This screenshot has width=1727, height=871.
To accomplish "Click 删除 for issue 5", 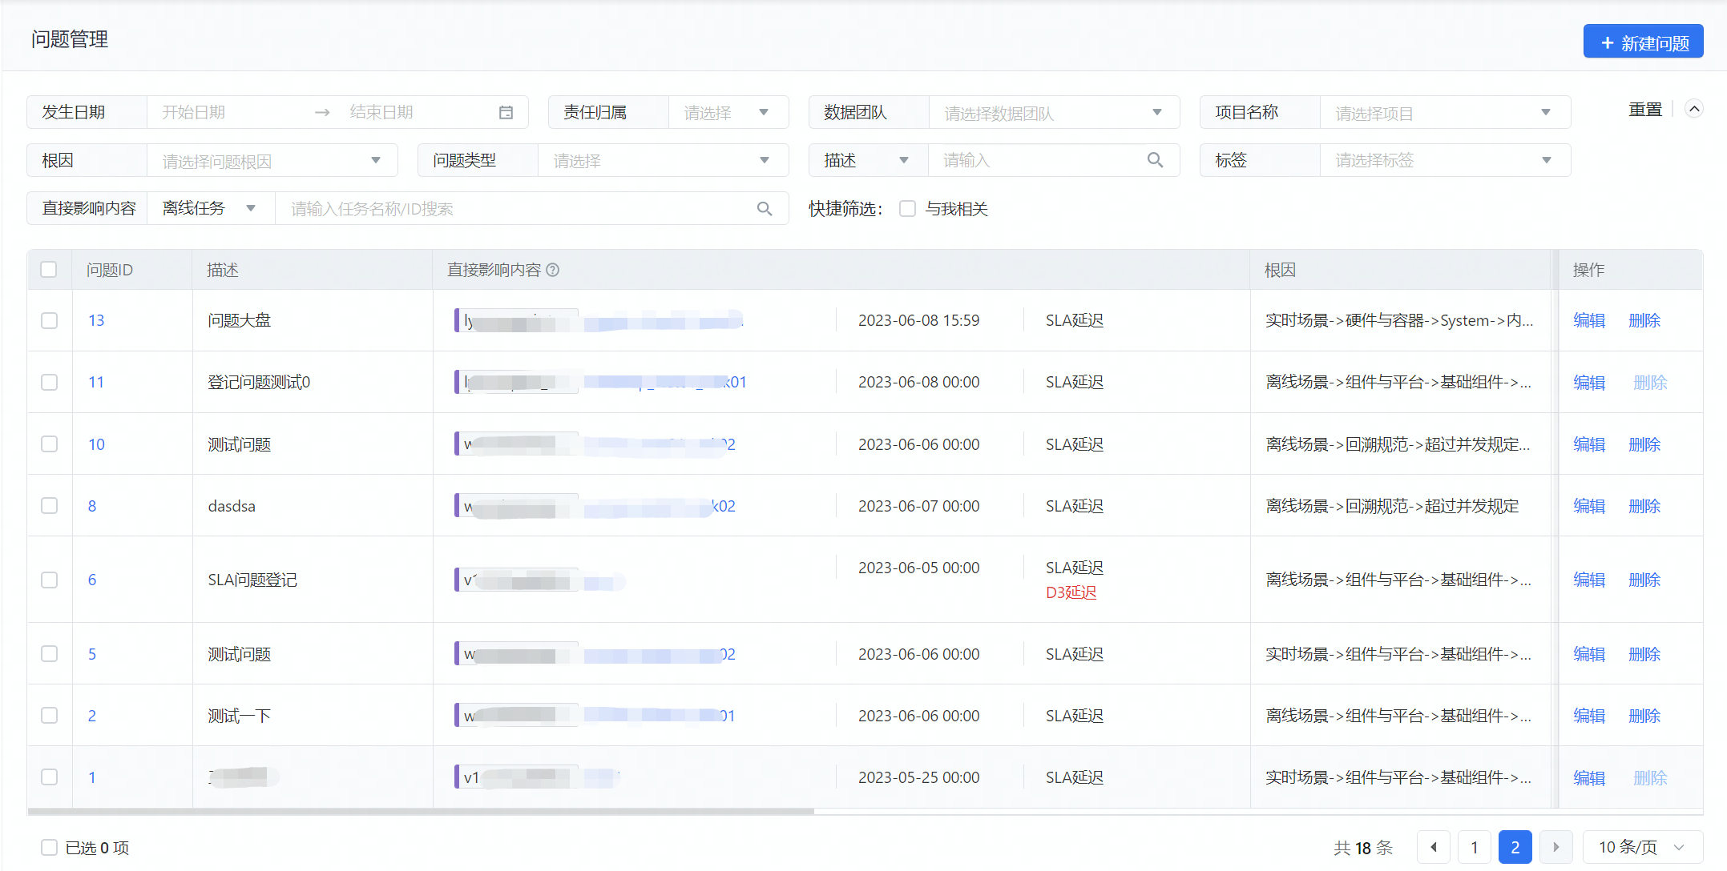I will click(1644, 654).
